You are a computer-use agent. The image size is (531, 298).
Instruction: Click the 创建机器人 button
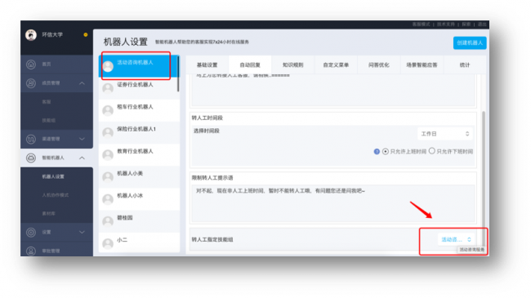(470, 42)
